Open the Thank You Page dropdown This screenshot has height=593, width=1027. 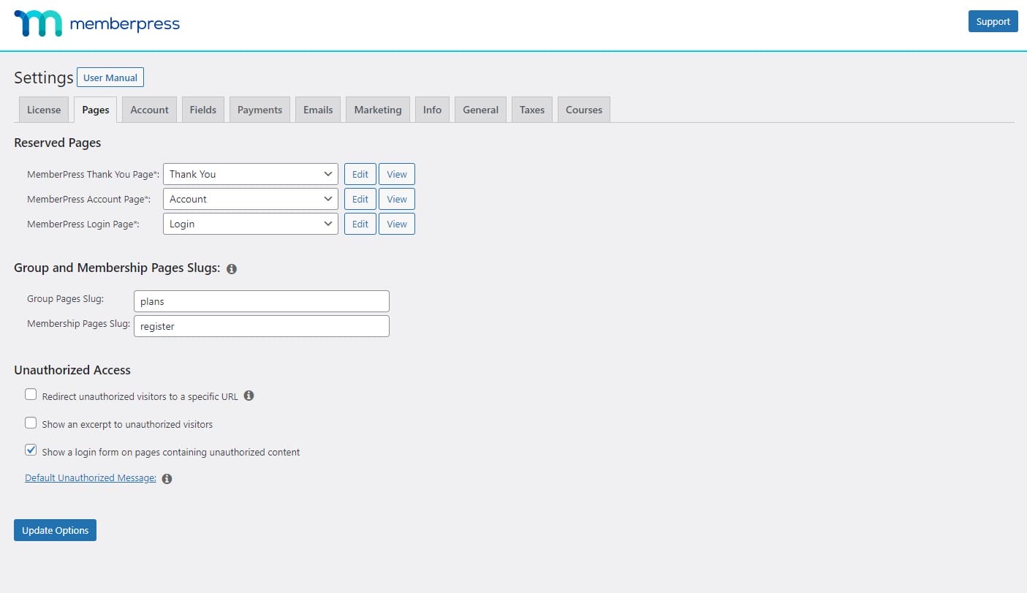(x=250, y=174)
